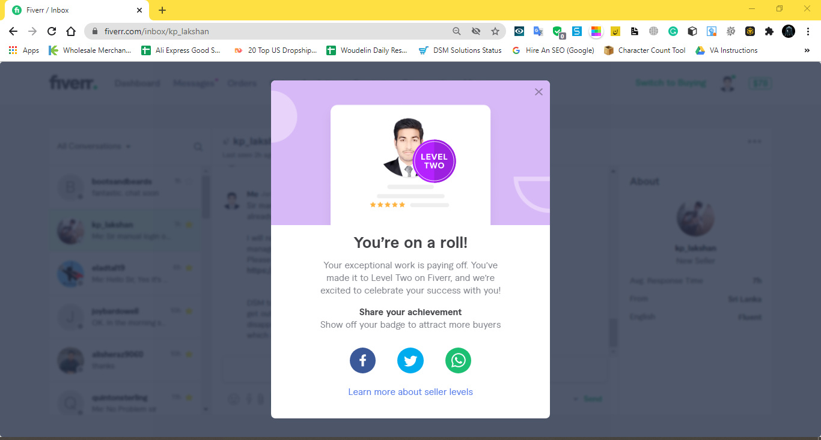Open the Wholesale Merchan... bookmark
821x440 pixels.
[90, 50]
